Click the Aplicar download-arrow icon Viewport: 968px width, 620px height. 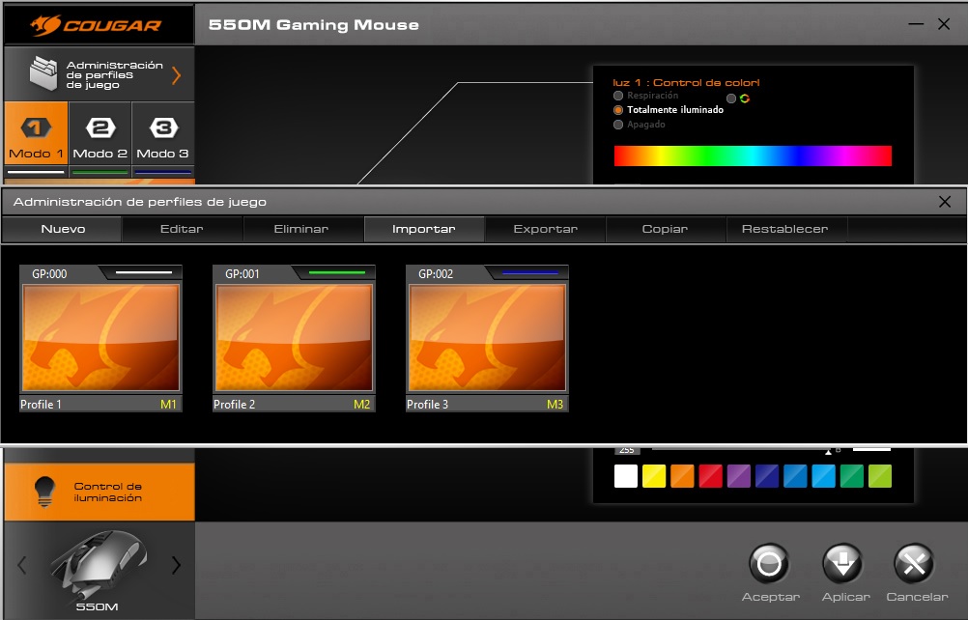842,564
